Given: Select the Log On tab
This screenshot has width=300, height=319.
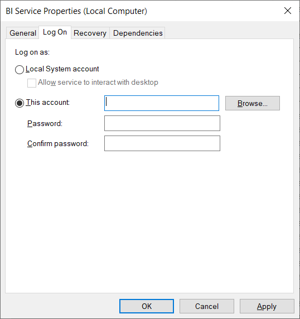Looking at the screenshot, I should (x=55, y=32).
